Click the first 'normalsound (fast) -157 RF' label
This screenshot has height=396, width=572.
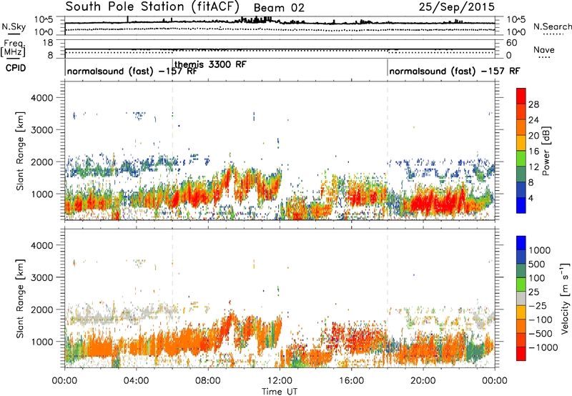132,71
